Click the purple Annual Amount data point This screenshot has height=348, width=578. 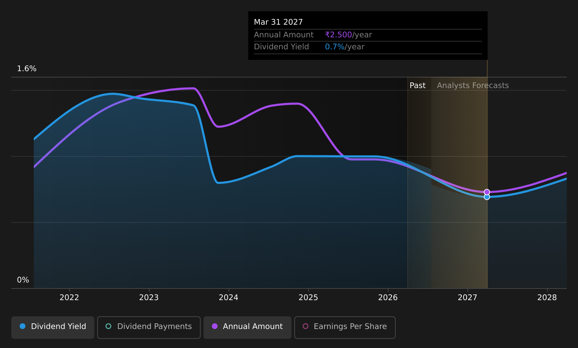pyautogui.click(x=487, y=192)
